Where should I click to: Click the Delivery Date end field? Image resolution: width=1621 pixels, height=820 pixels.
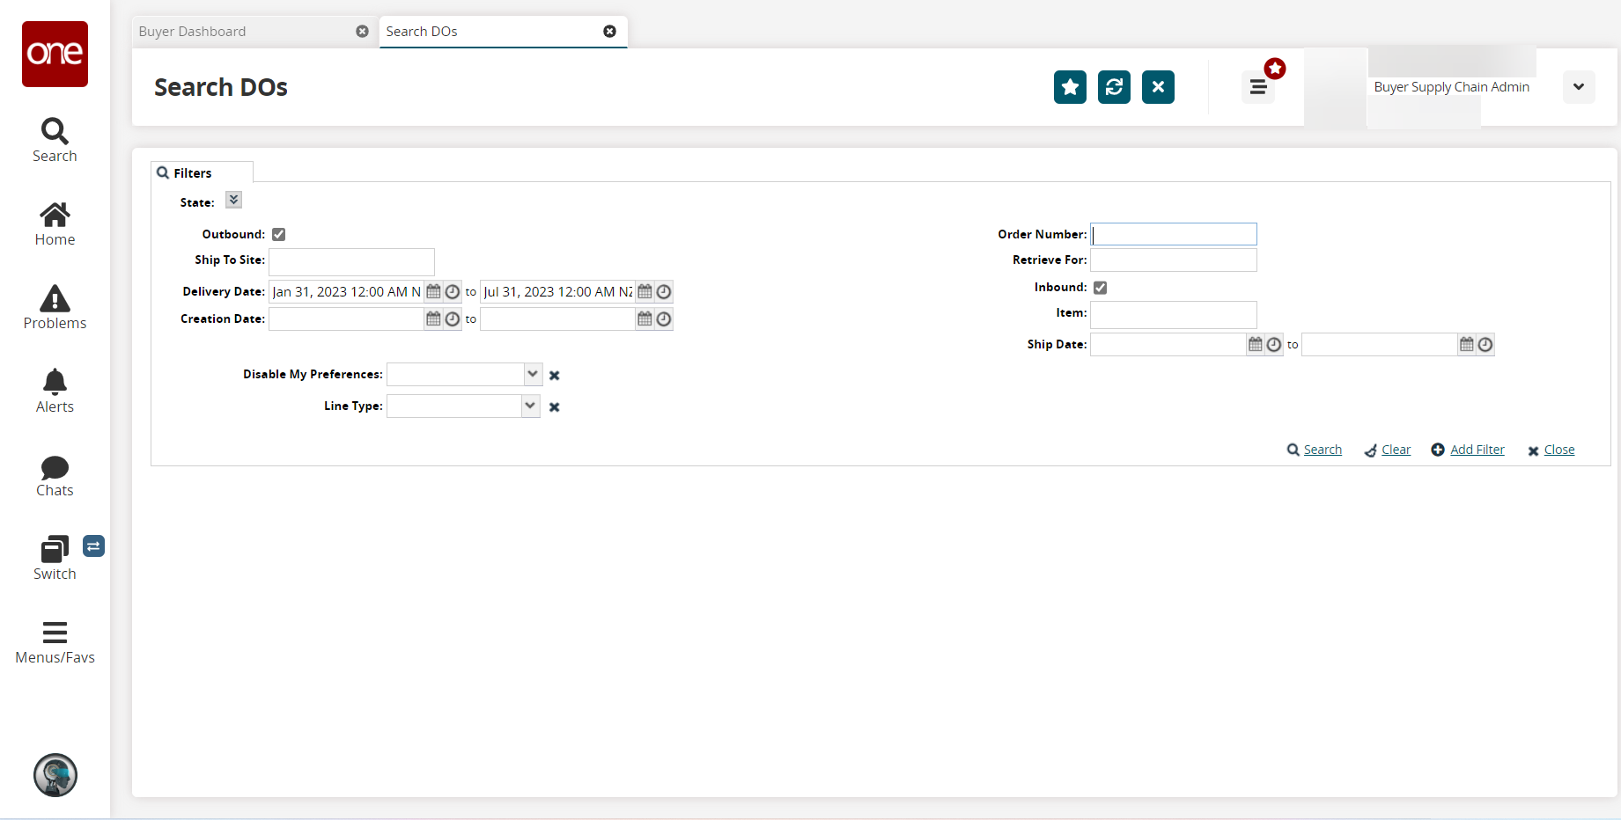pos(557,291)
